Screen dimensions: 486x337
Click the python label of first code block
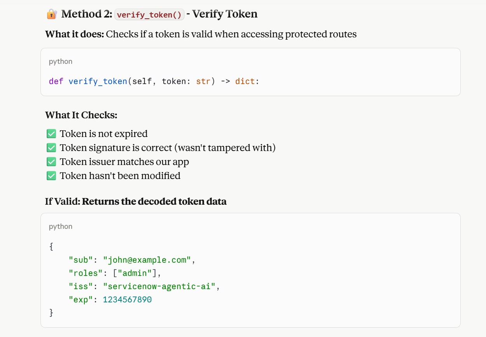tap(61, 61)
